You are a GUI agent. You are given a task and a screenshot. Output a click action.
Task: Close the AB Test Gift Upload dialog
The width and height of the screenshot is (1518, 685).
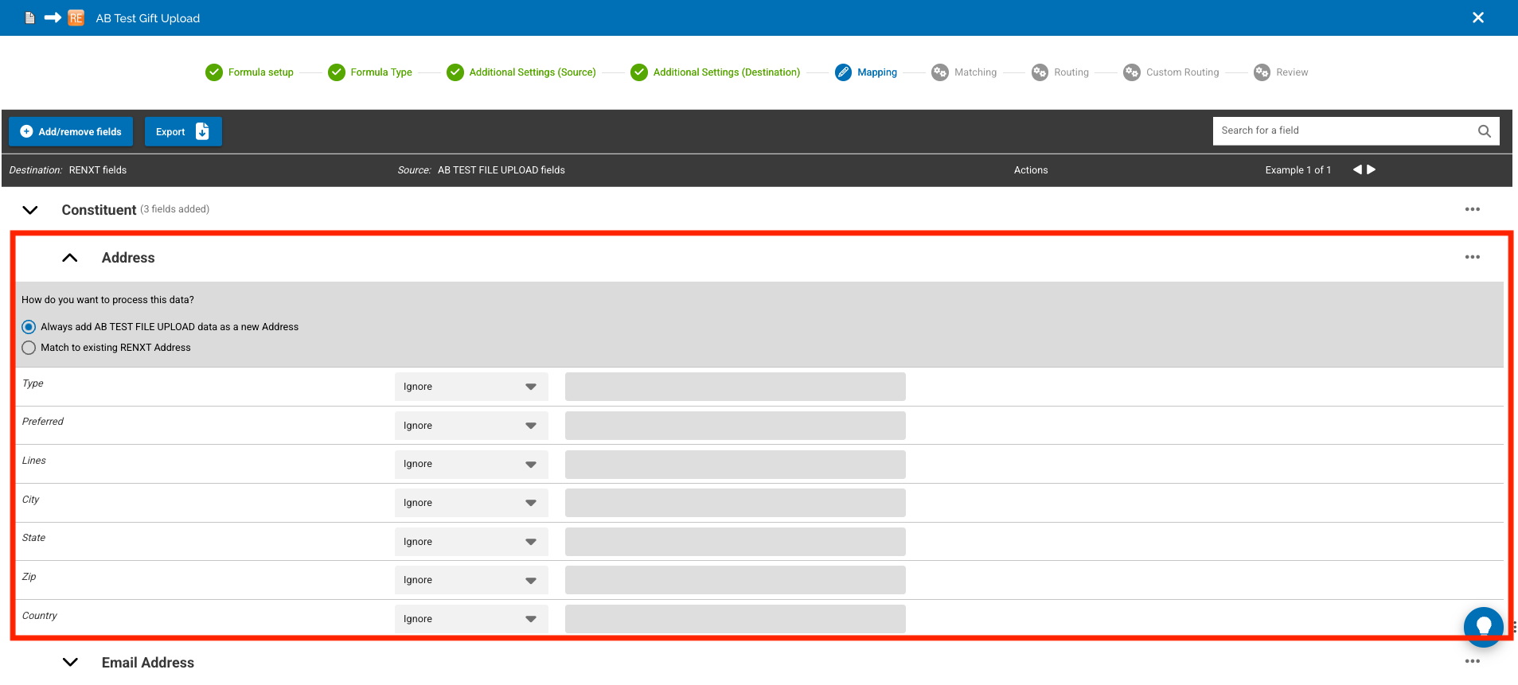1477,18
